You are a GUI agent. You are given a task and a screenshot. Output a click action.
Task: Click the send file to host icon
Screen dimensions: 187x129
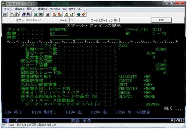click(x=23, y=14)
